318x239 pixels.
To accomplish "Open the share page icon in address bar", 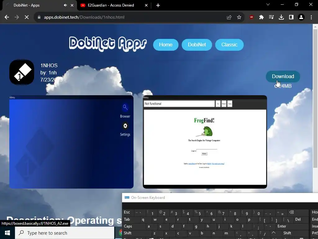I will pos(229,17).
